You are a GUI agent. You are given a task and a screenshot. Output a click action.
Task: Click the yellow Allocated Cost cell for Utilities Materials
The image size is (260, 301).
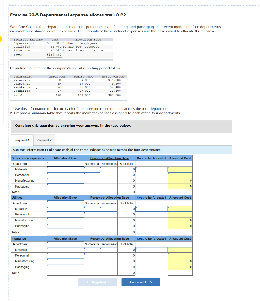[180, 209]
